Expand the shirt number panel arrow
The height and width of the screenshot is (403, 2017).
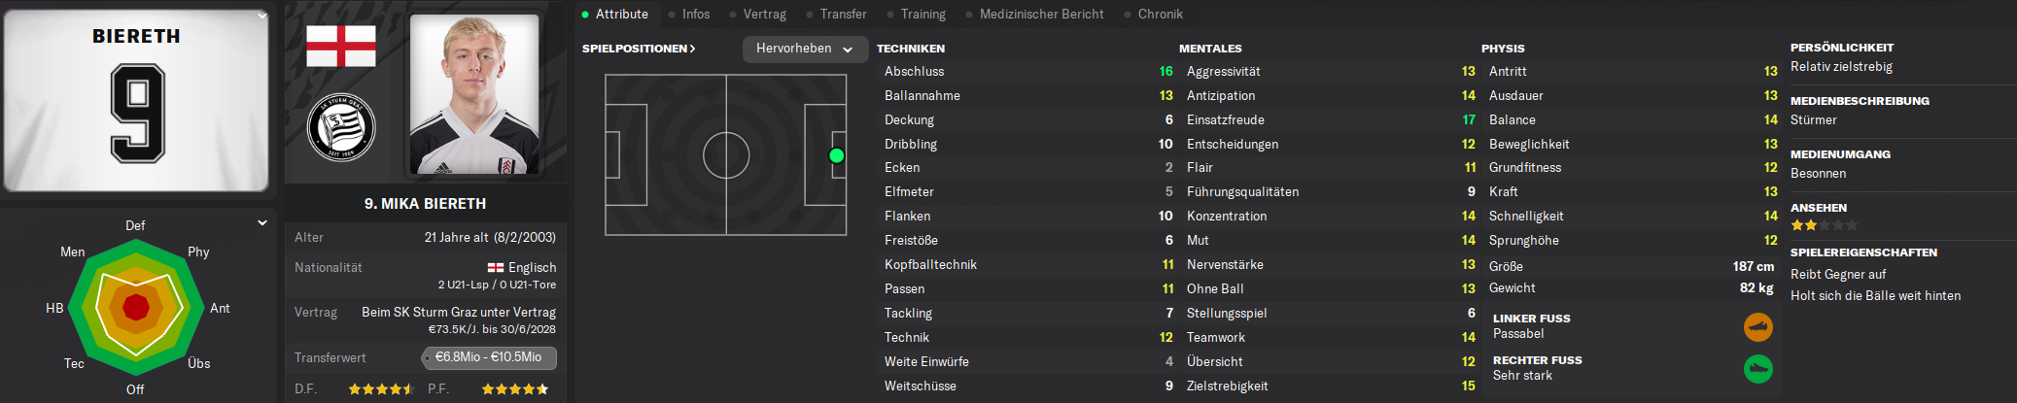[261, 16]
